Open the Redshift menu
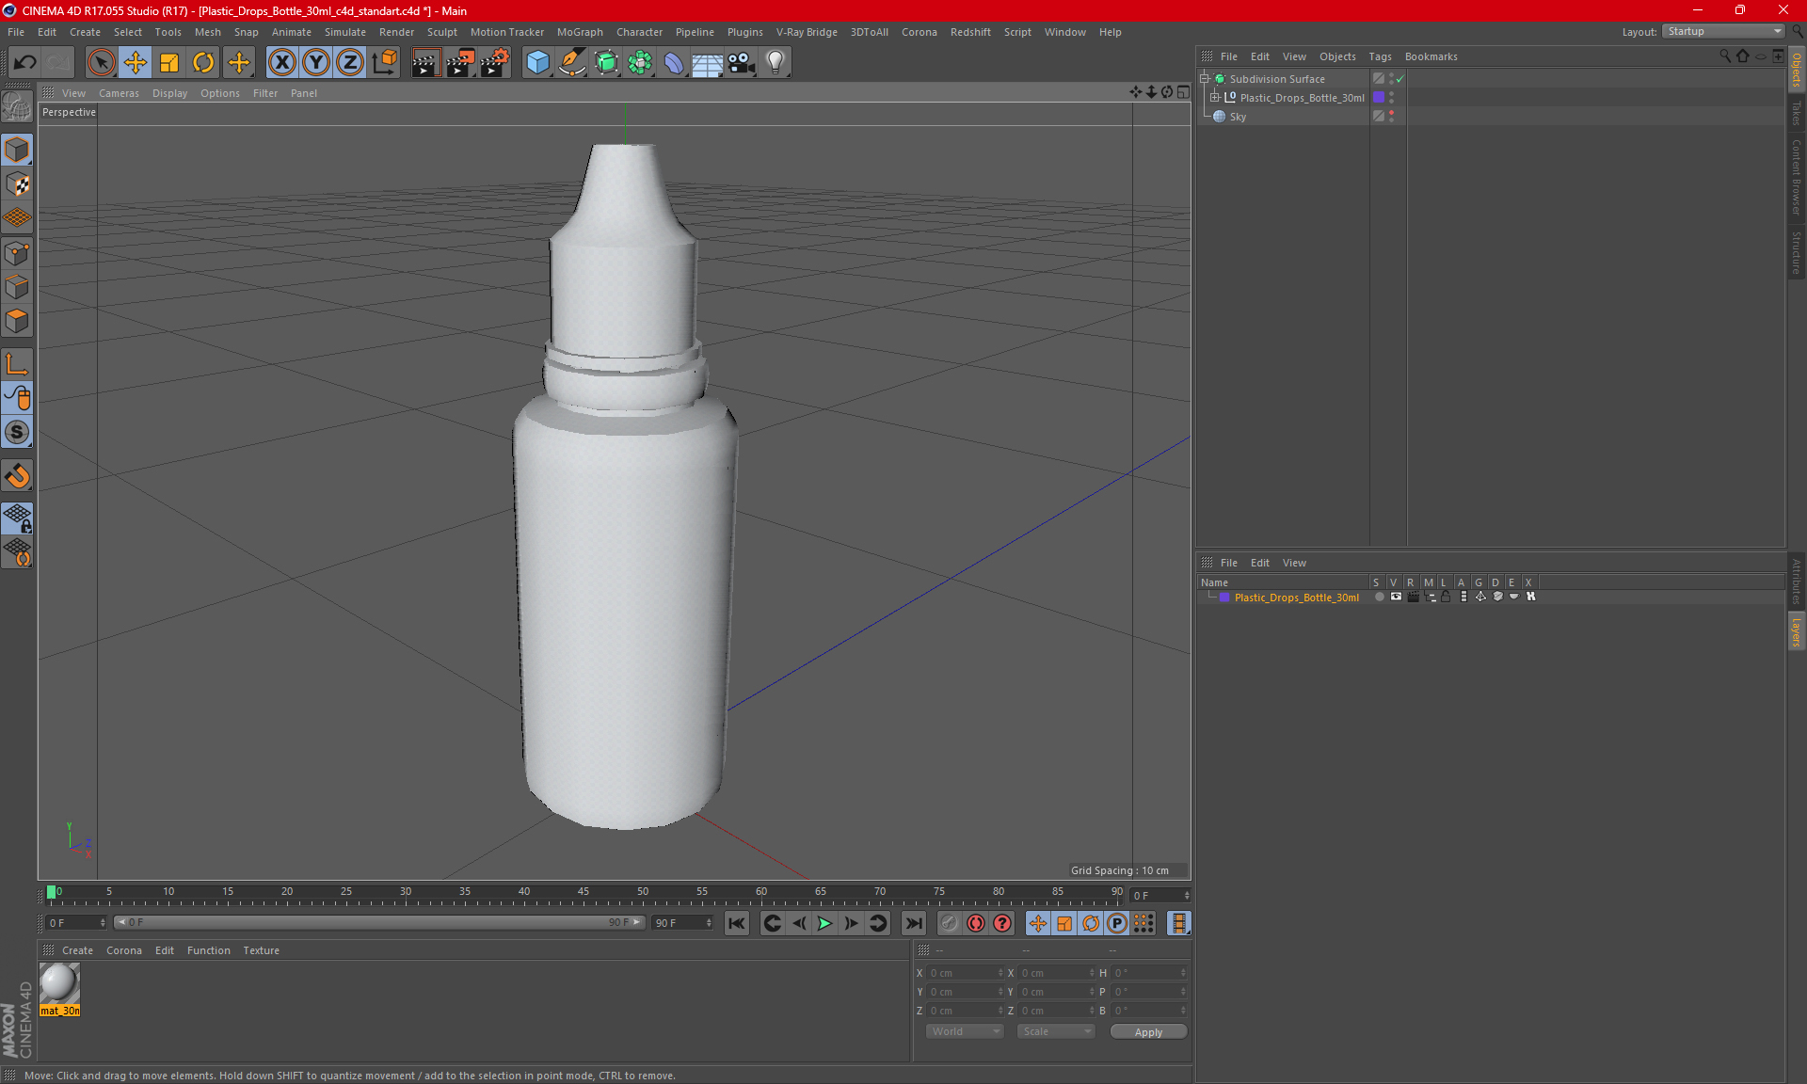 (970, 32)
